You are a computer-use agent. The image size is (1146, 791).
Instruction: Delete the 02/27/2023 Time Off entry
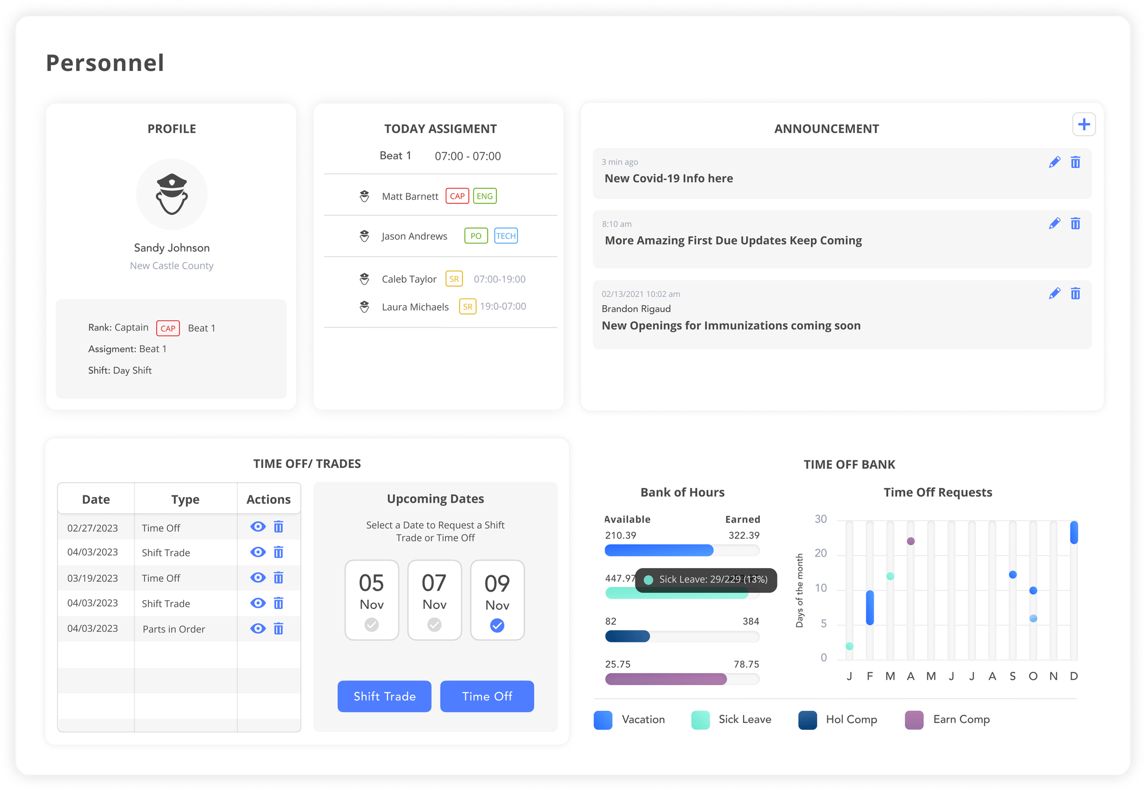coord(278,527)
